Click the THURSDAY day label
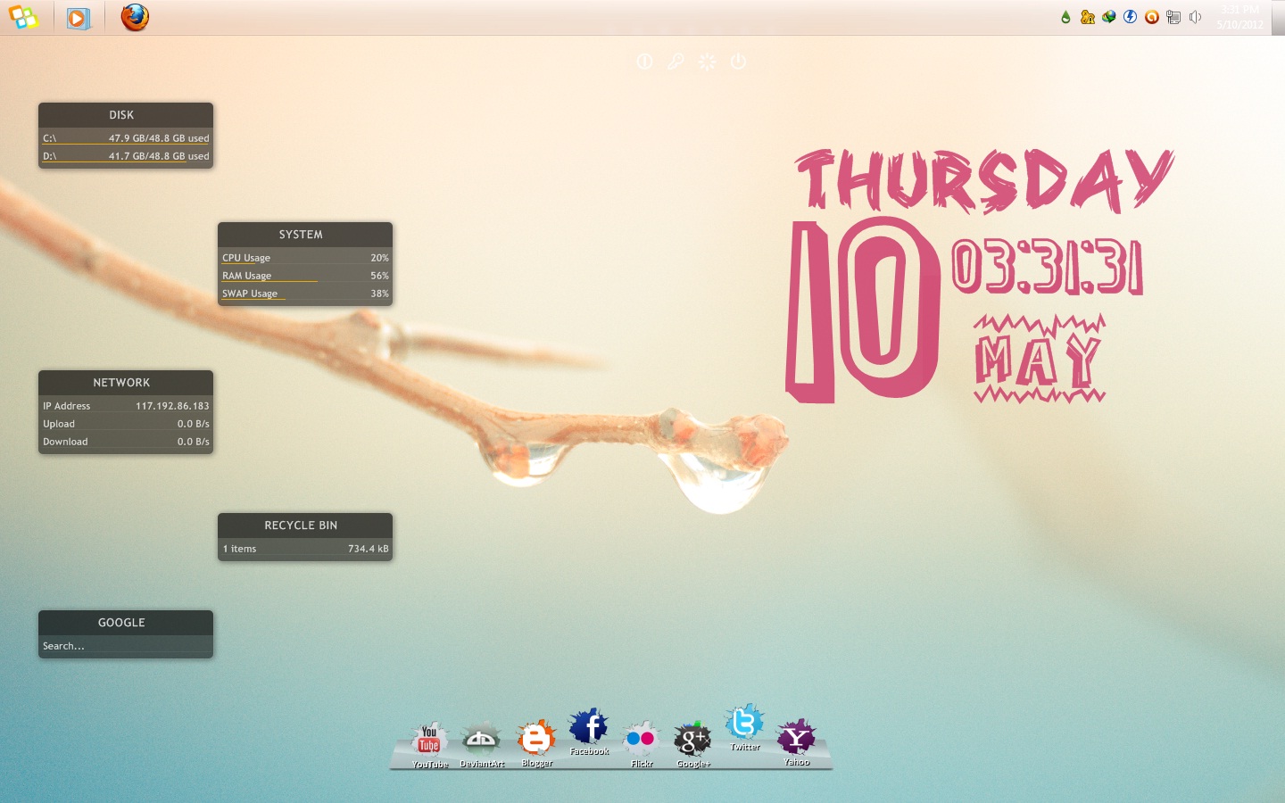The width and height of the screenshot is (1285, 803). [984, 181]
